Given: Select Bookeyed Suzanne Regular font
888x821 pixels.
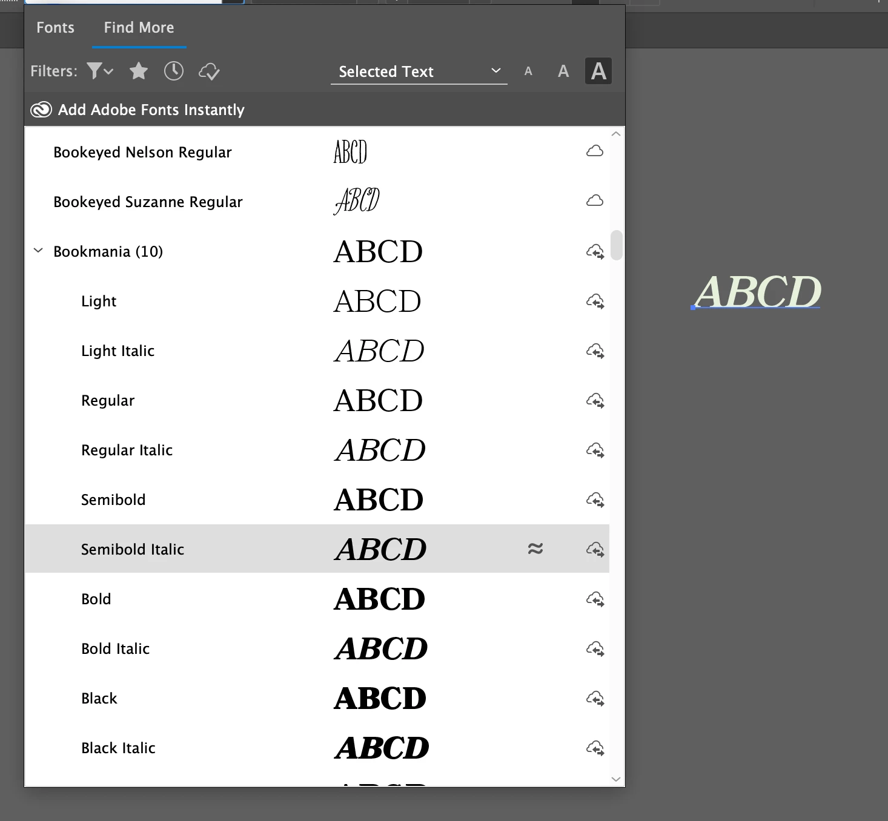Looking at the screenshot, I should (x=317, y=202).
